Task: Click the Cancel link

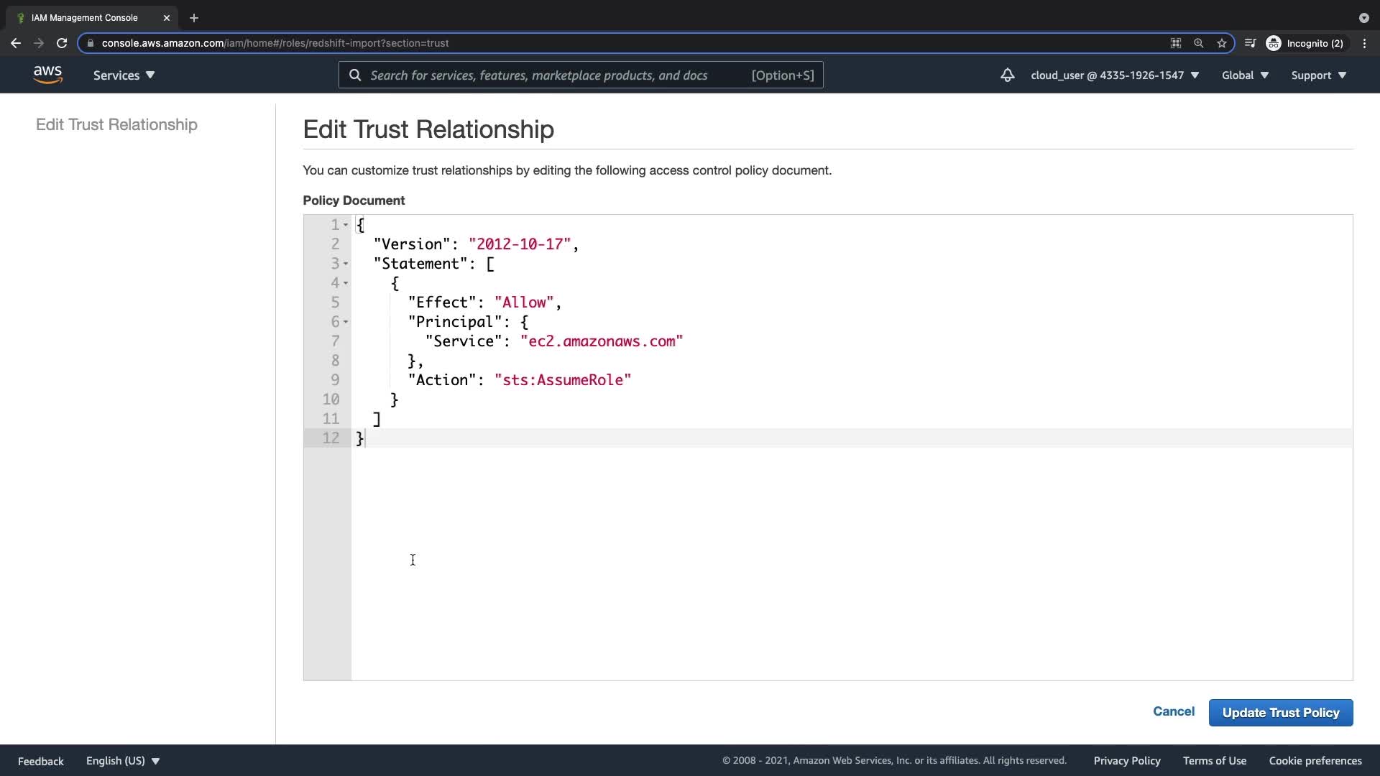Action: point(1173,711)
